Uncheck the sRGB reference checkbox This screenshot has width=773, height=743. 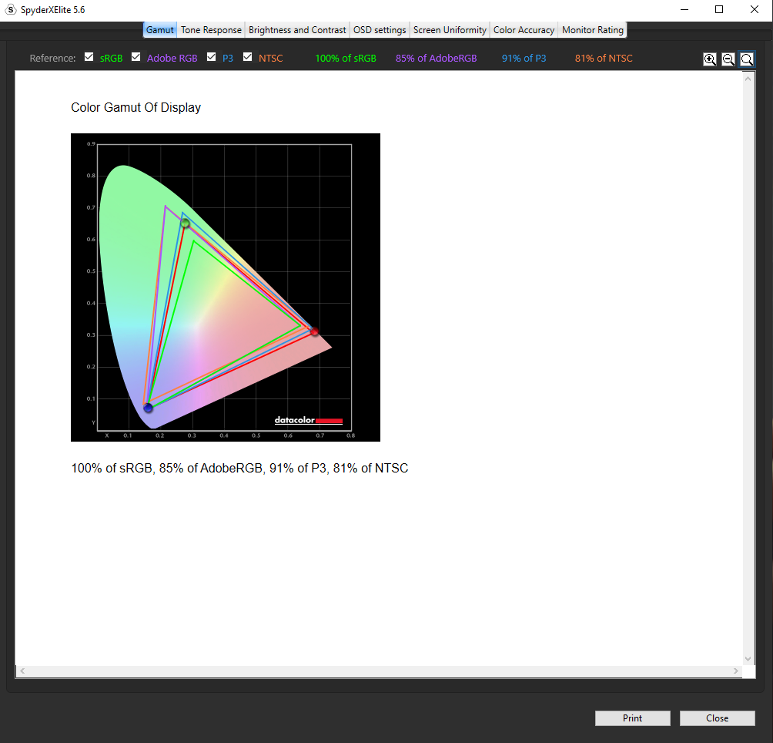pos(89,57)
